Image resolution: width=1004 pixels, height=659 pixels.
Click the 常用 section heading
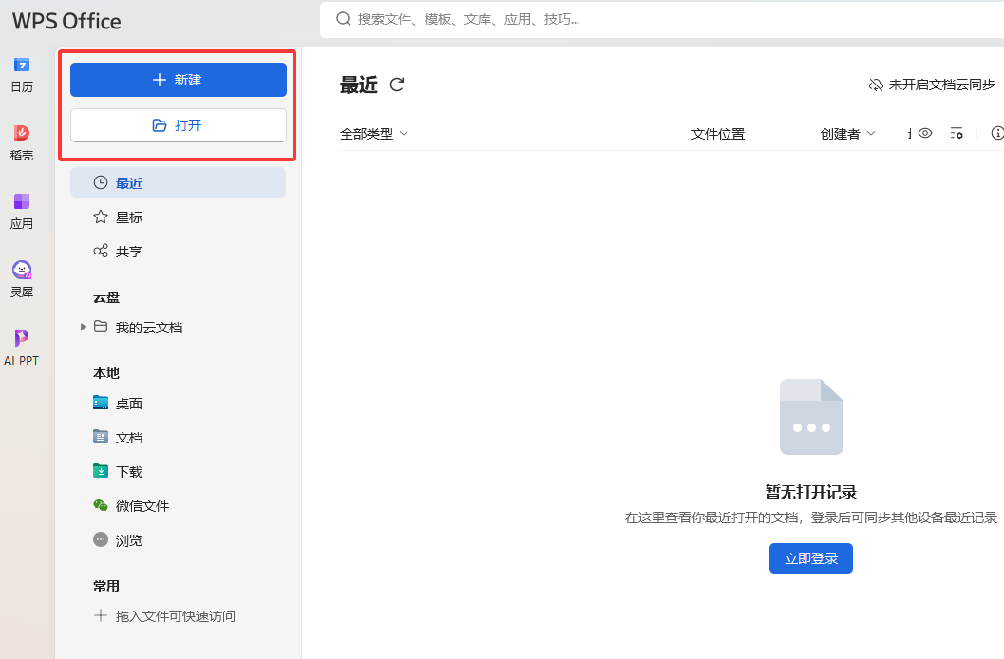click(106, 586)
